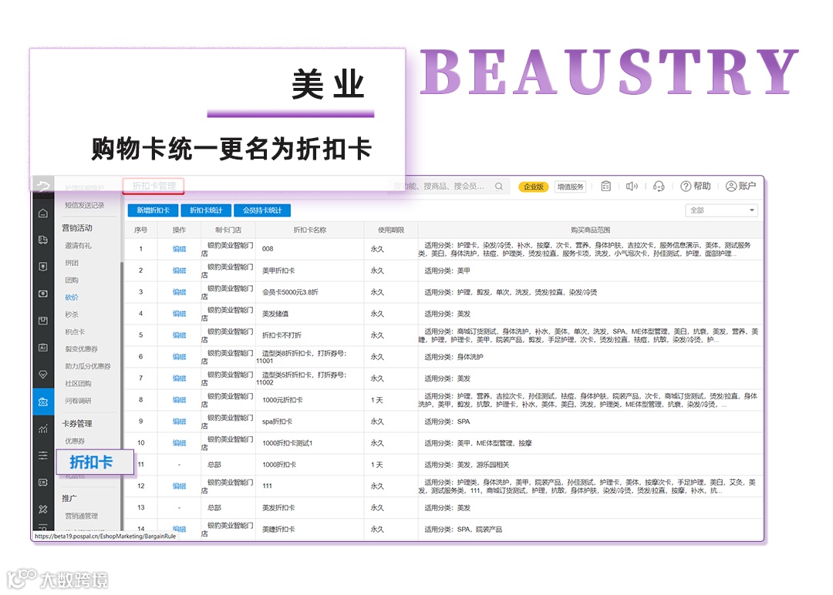Select the inventory box icon in the sidebar
The image size is (833, 595).
click(x=43, y=321)
